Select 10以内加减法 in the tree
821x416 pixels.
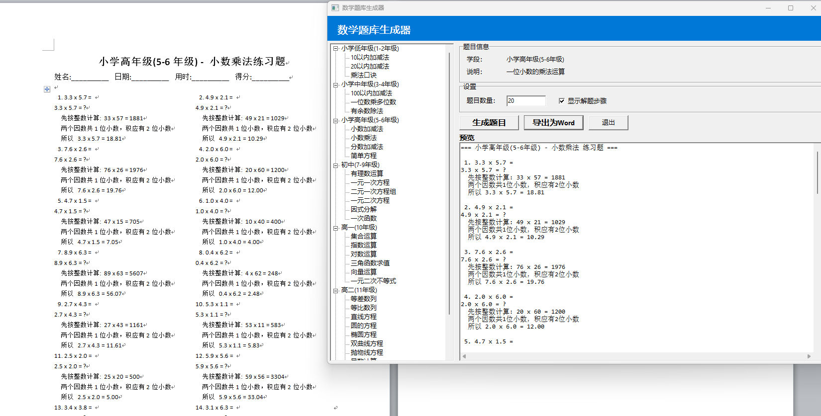tap(370, 58)
